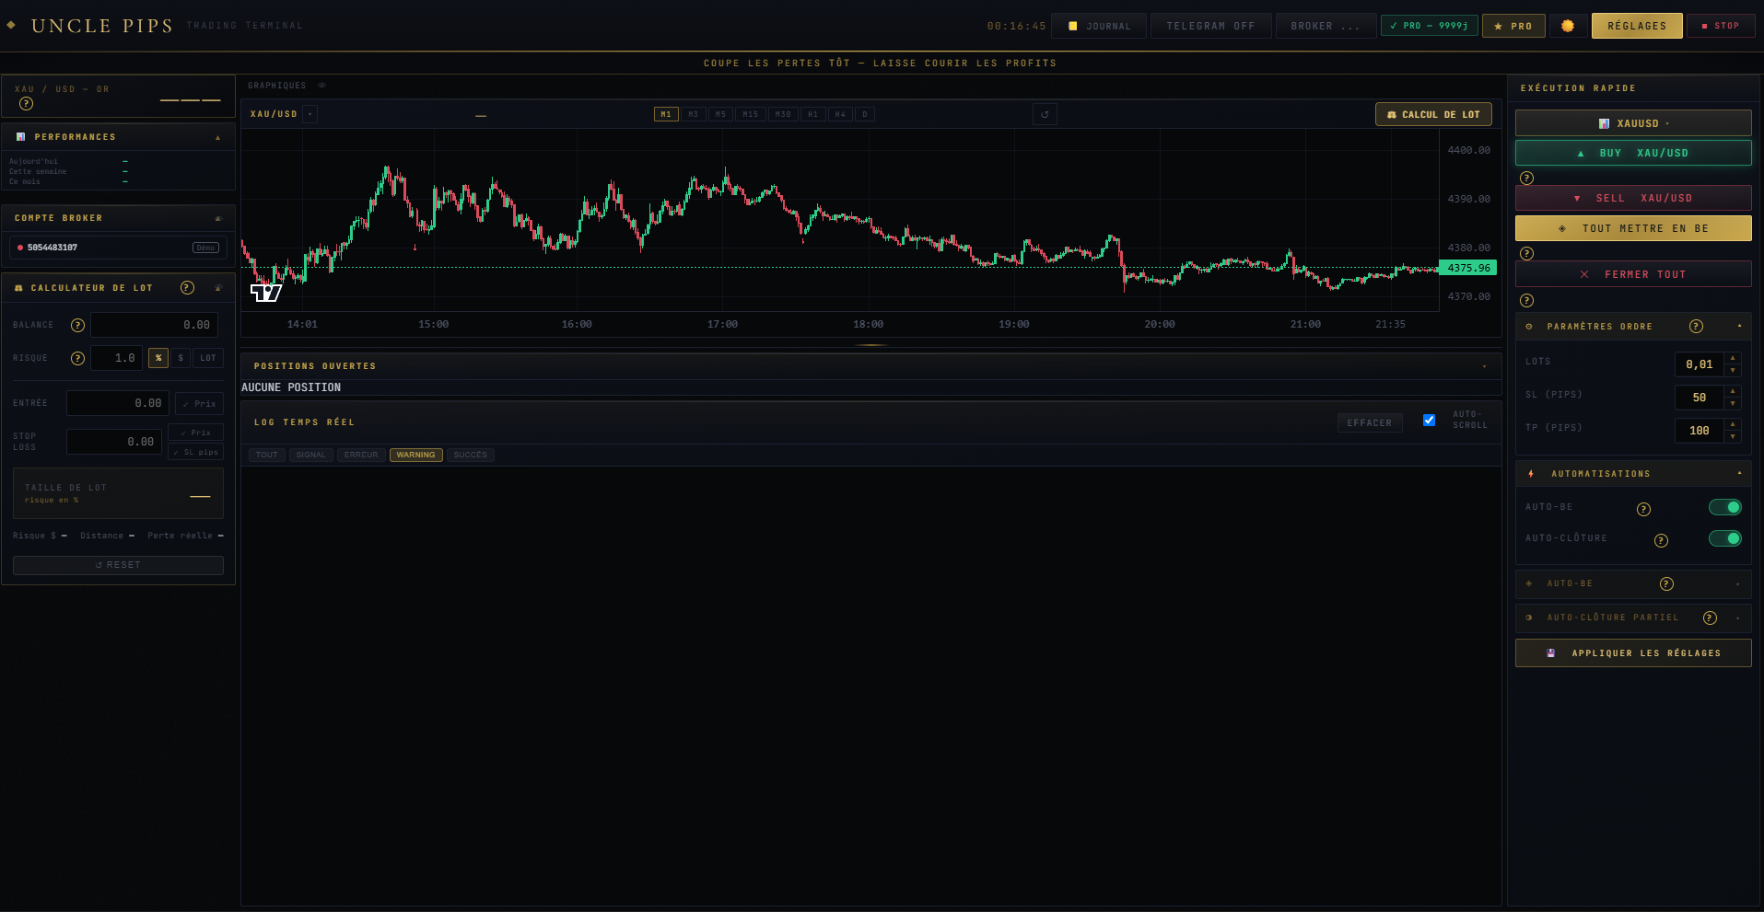Click help icon beside Auto-Clôture toggle

tap(1661, 540)
